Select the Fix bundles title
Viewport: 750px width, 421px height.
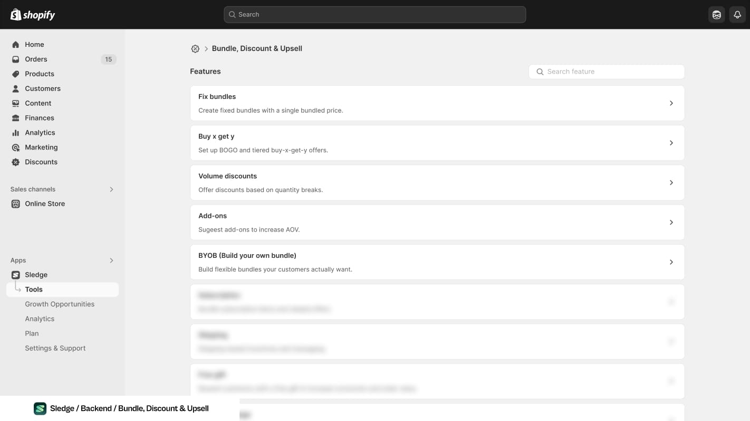click(217, 97)
